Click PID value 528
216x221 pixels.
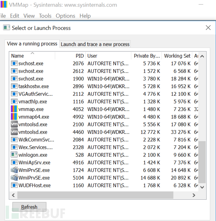tap(80, 155)
